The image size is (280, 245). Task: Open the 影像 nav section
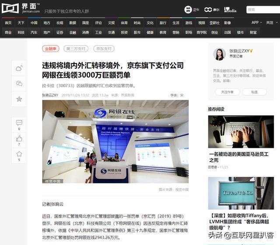pyautogui.click(x=227, y=23)
